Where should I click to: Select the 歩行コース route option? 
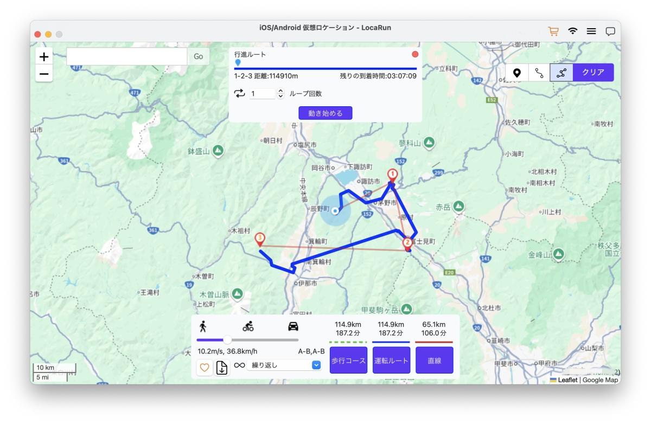pyautogui.click(x=348, y=361)
